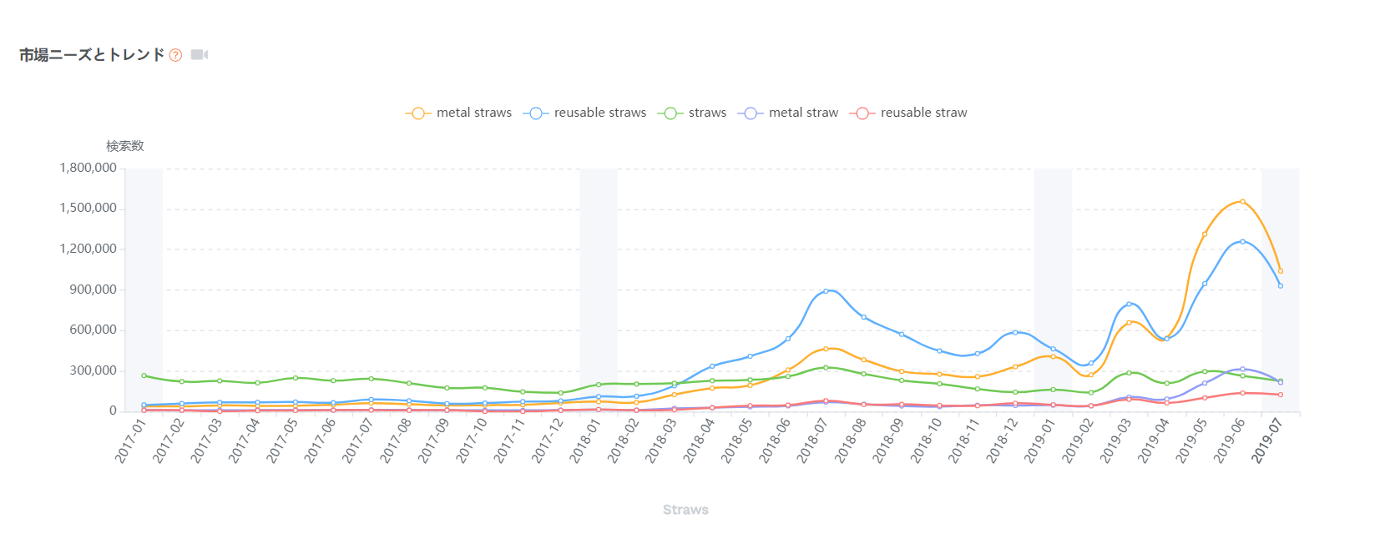Click the green straws legend circle marker
Viewport: 1375px width, 544px height.
pos(670,113)
